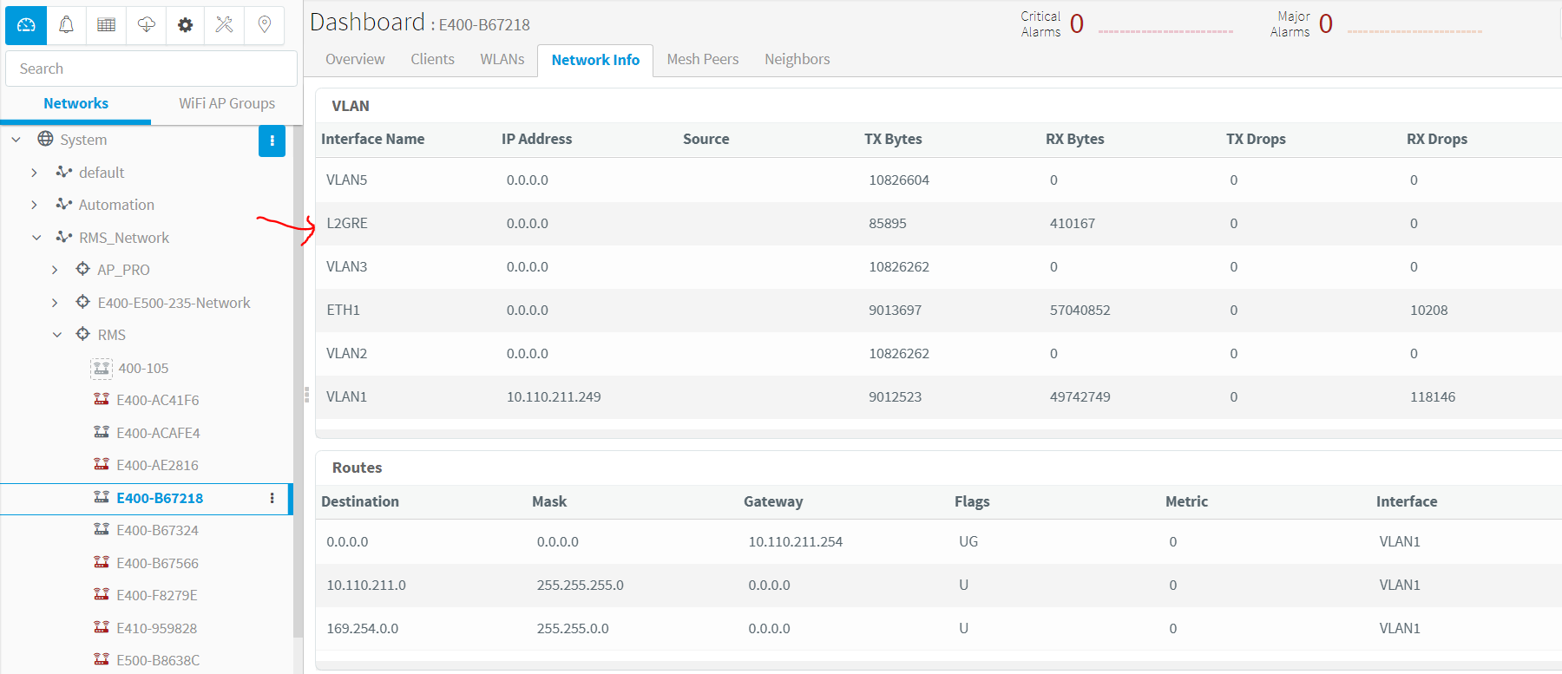Open the WiFi AP Groups tab

coord(226,103)
